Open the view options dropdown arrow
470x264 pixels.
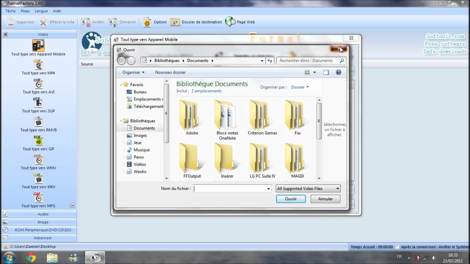tap(315, 72)
